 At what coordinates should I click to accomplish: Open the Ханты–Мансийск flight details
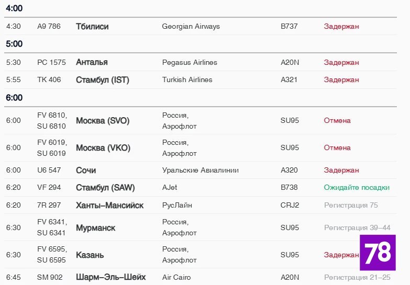109,205
